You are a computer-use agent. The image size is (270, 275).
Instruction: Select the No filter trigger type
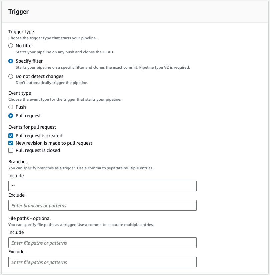coord(10,46)
